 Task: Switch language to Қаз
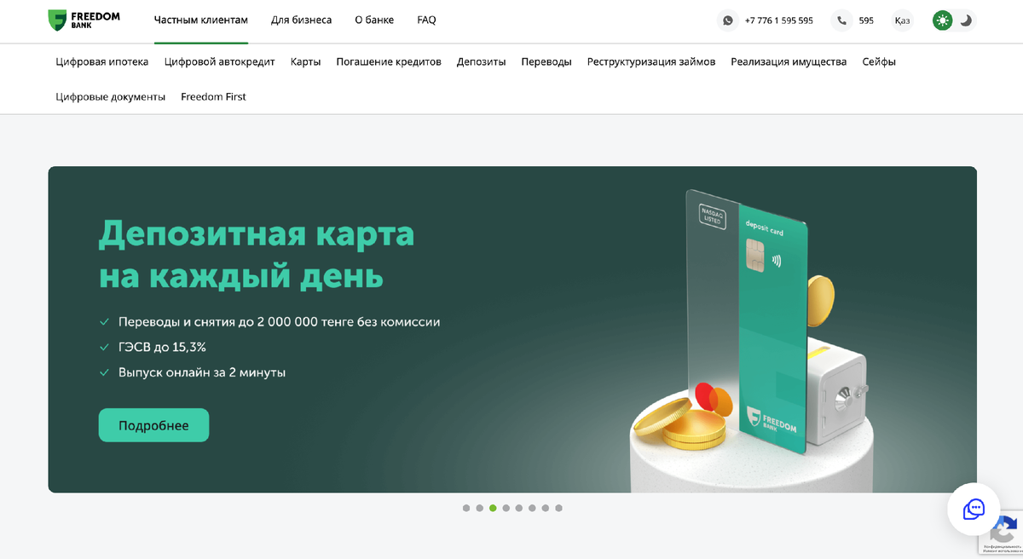click(x=902, y=20)
